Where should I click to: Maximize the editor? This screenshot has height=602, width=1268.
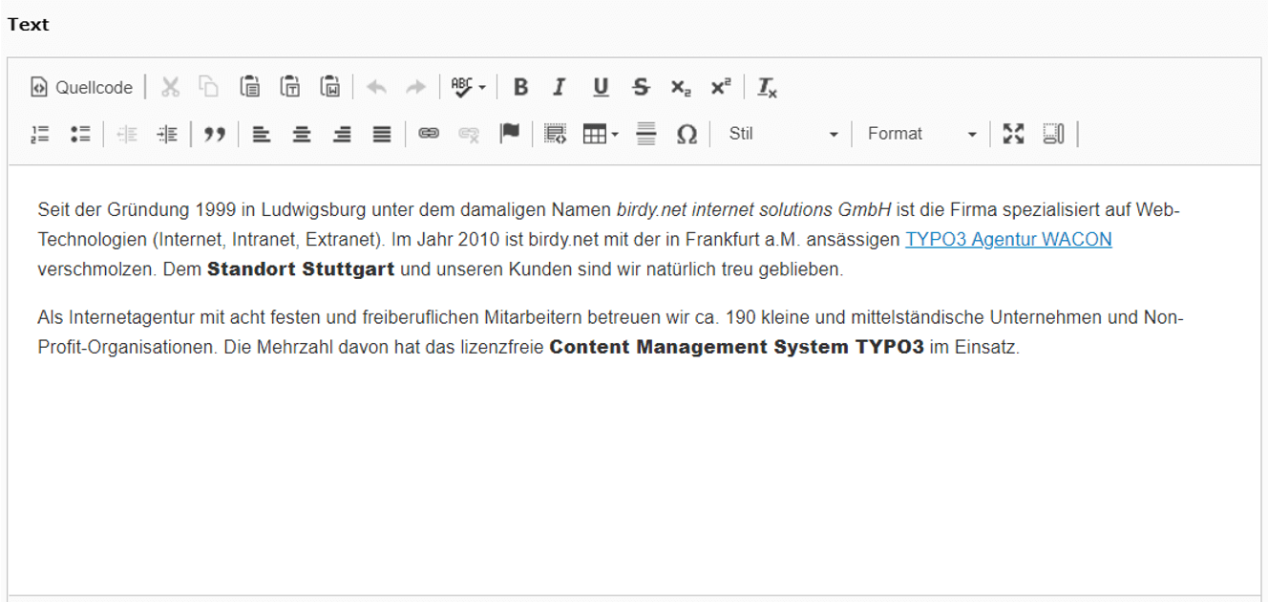click(x=1013, y=135)
